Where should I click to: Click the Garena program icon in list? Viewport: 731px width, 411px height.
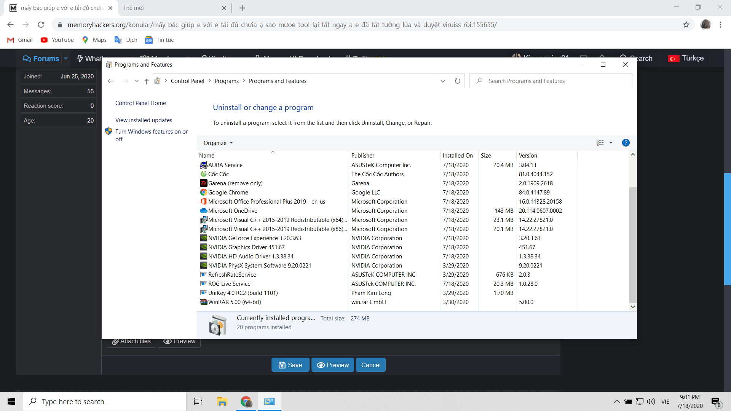[204, 183]
